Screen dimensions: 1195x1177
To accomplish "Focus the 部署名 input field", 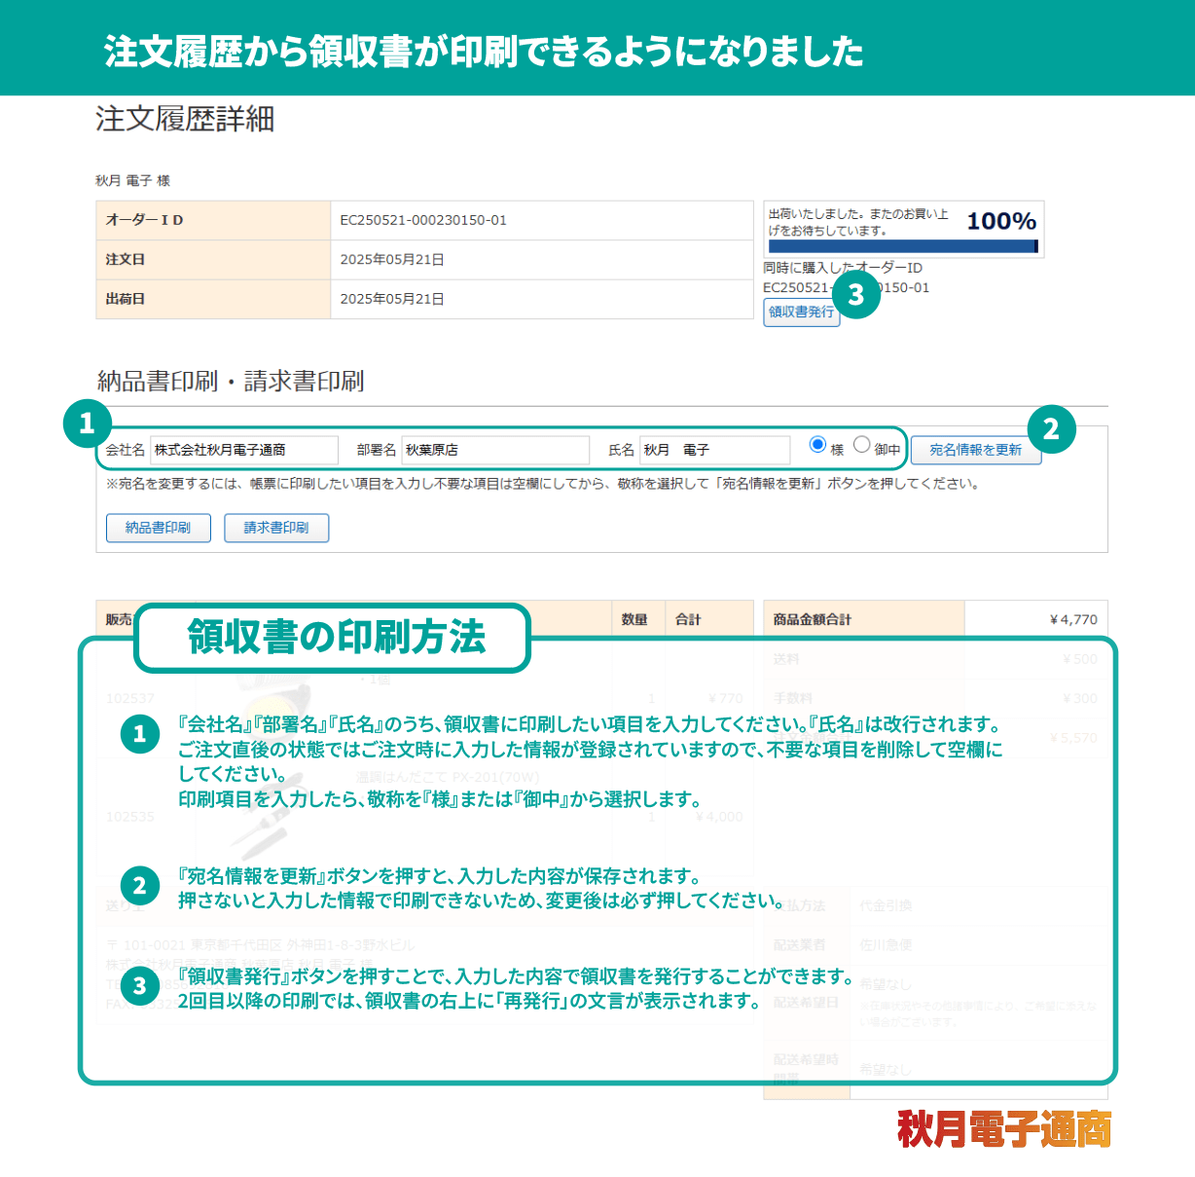I will 495,450.
